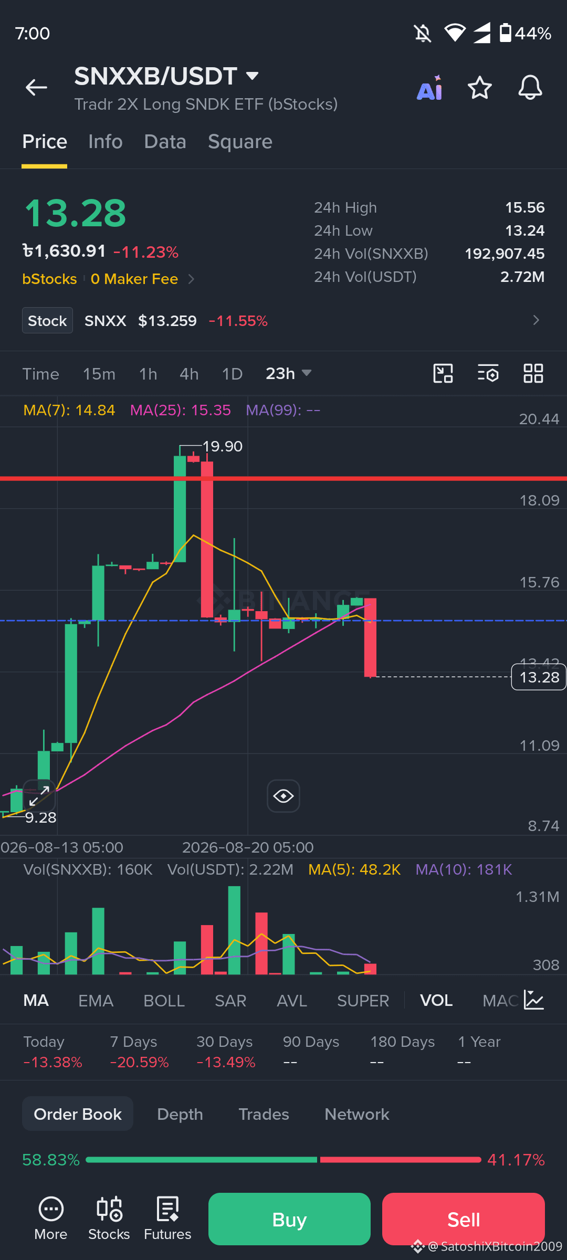Open the Order Book tab
The height and width of the screenshot is (1260, 567).
coord(78,1114)
